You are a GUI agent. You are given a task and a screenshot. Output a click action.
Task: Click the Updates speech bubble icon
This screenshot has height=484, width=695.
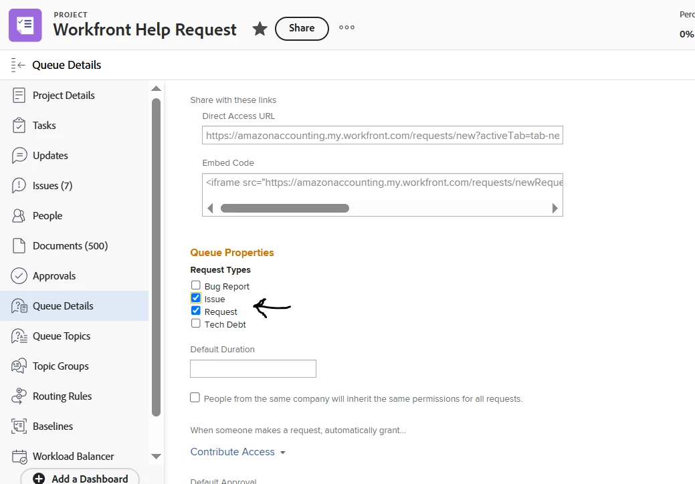point(19,156)
